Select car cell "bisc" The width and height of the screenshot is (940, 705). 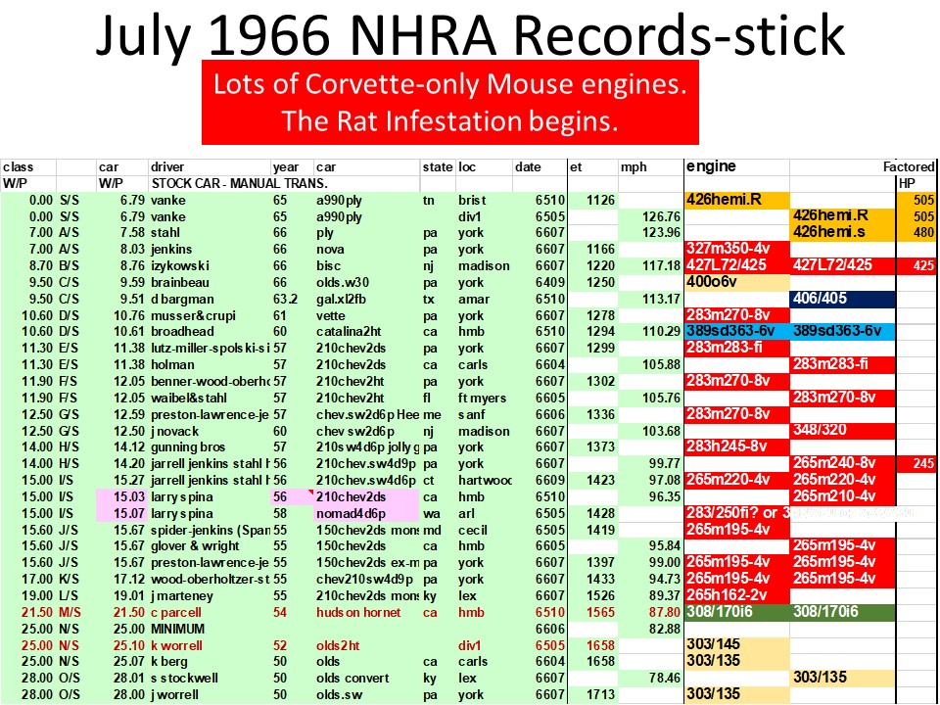point(329,265)
